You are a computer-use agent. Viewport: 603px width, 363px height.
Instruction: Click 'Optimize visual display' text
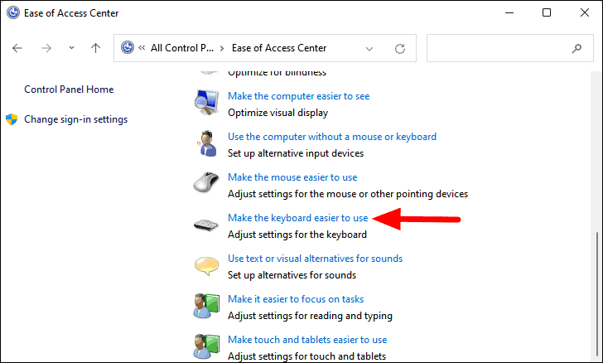277,113
